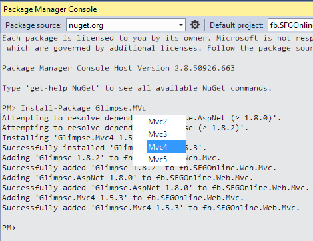Click 'Adding Glimpse.AspNet 1.8.0' output line
The height and width of the screenshot is (241, 313).
pos(127,178)
